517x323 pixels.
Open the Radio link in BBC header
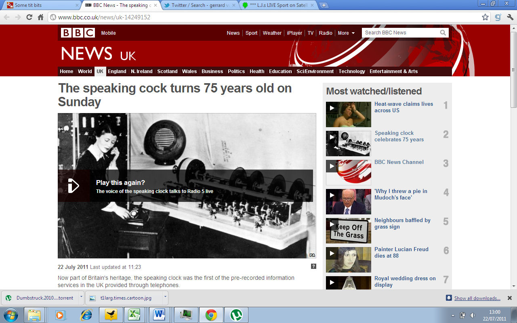(x=326, y=33)
